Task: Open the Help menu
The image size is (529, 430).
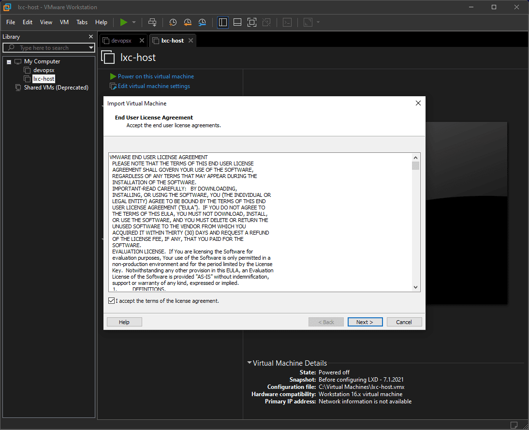Action: [x=101, y=22]
